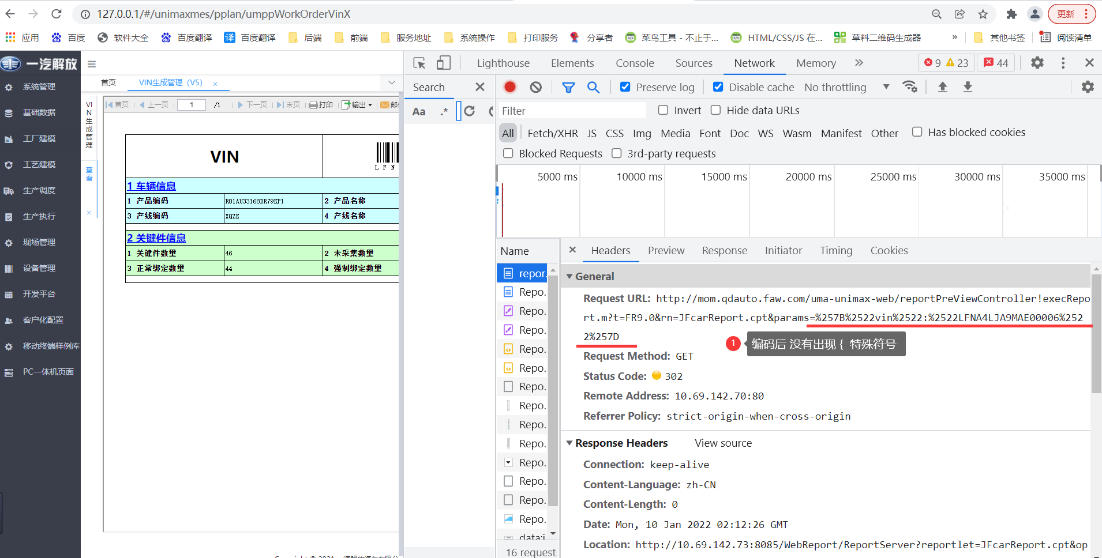Open 系统管理 in the left sidebar
The height and width of the screenshot is (558, 1102).
[x=39, y=86]
